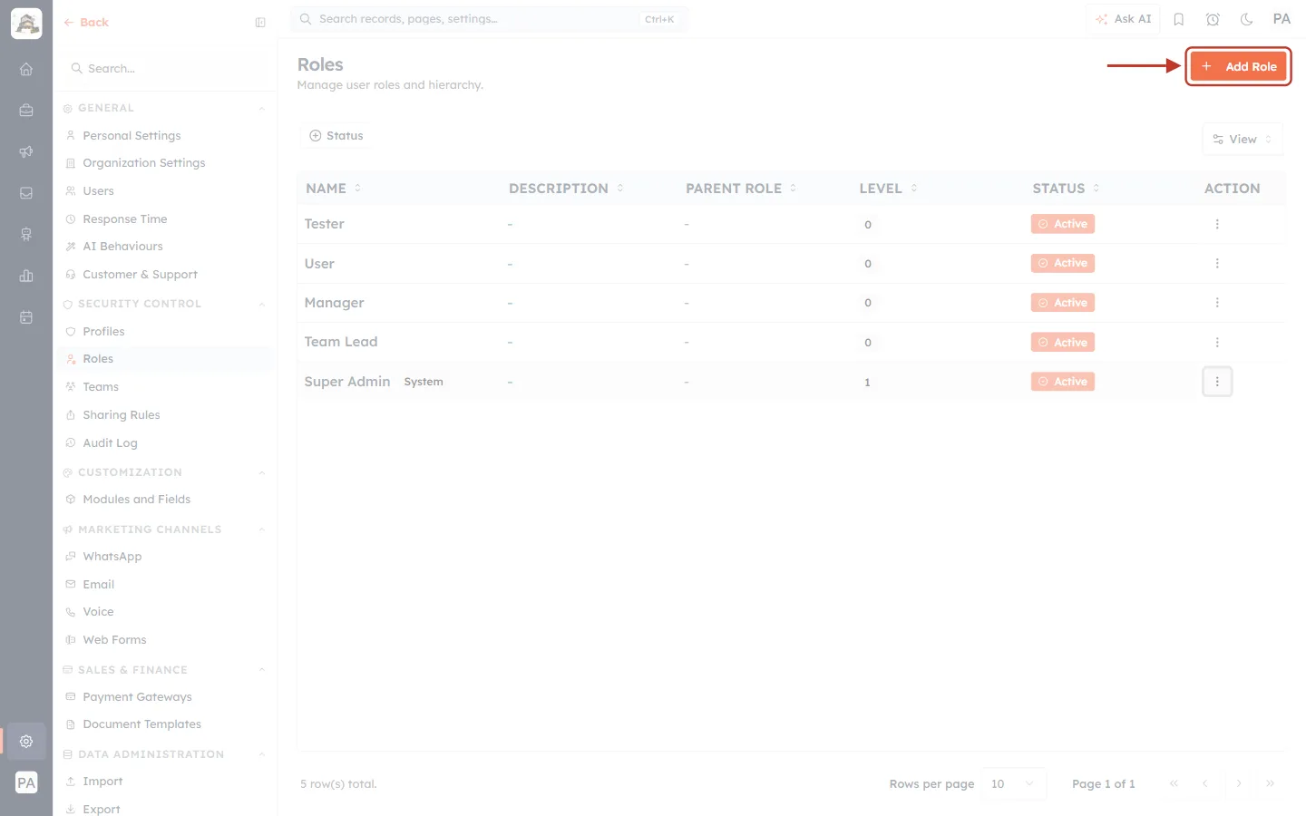The height and width of the screenshot is (816, 1306).
Task: Click the bookmark icon in top bar
Action: click(1179, 19)
